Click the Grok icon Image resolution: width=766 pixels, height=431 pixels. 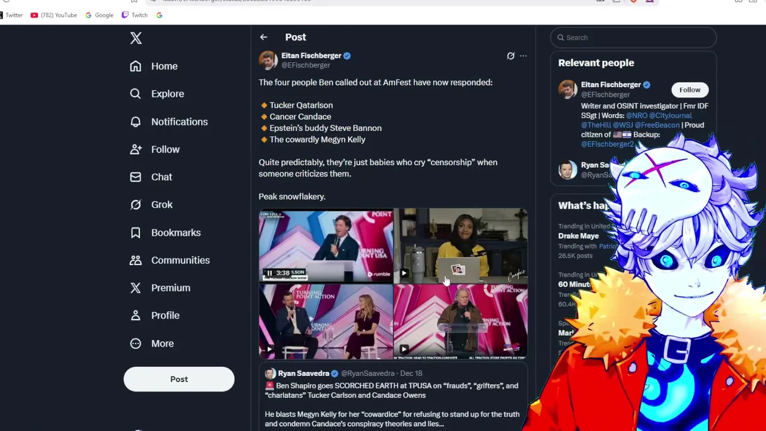click(x=136, y=205)
